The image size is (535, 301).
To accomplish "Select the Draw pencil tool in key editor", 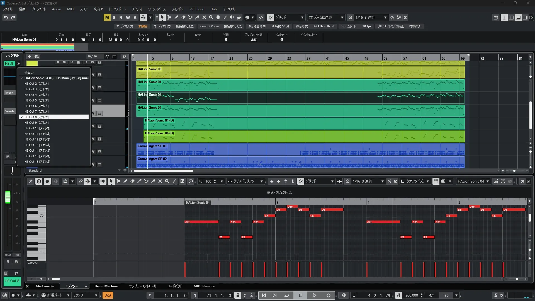I will pyautogui.click(x=125, y=181).
